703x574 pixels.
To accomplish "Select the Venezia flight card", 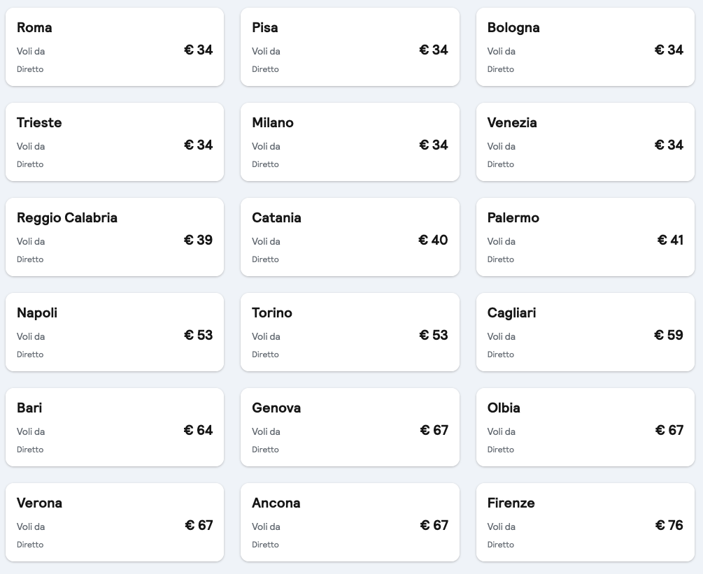I will (585, 142).
